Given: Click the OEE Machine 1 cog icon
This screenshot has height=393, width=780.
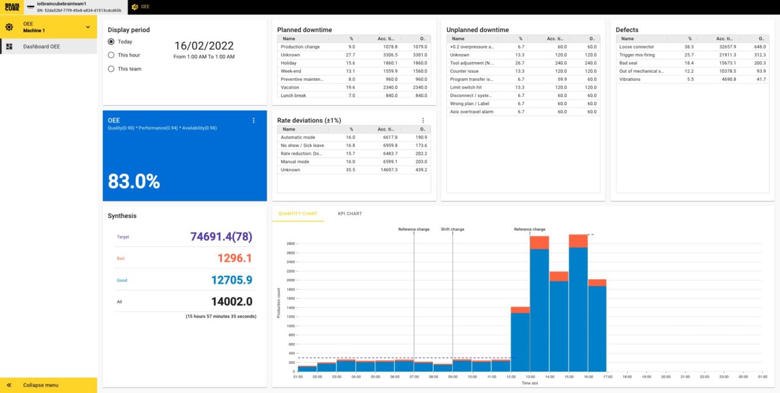Looking at the screenshot, I should point(10,27).
